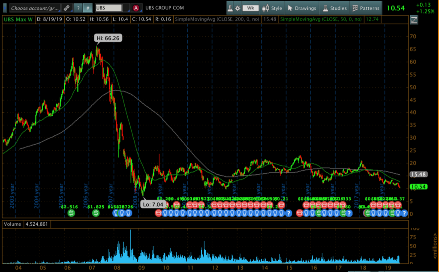Viewport: 439px width, 272px height.
Task: Open chart settings gear icon
Action: (238, 8)
